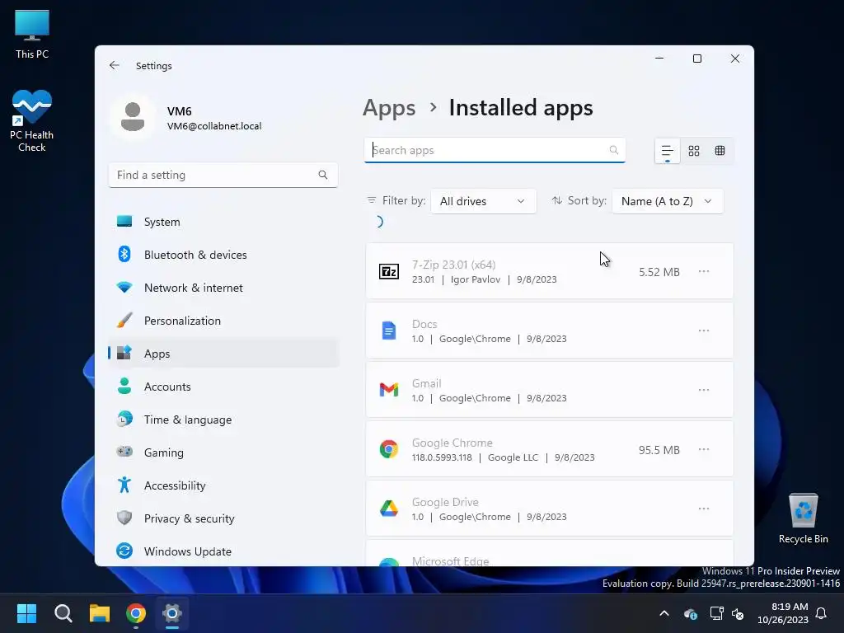Click Settings gear in taskbar
844x633 pixels.
[172, 613]
